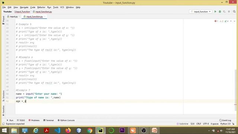Click the volume icon in the system tray
The image size is (238, 134).
click(x=222, y=131)
